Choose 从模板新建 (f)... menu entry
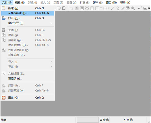Screen dimensions: 151x123 coord(28,13)
